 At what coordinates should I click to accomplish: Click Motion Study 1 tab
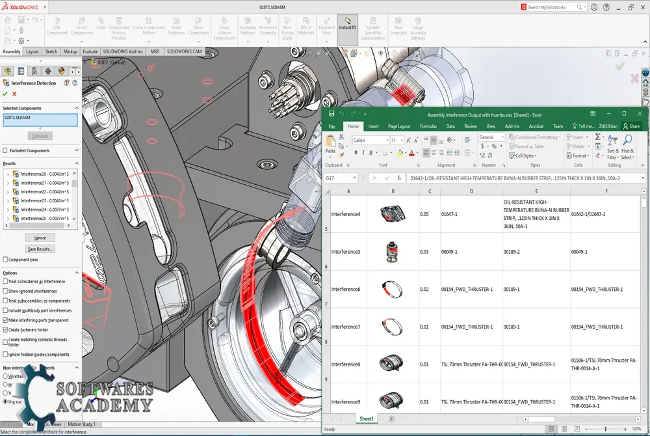click(82, 424)
